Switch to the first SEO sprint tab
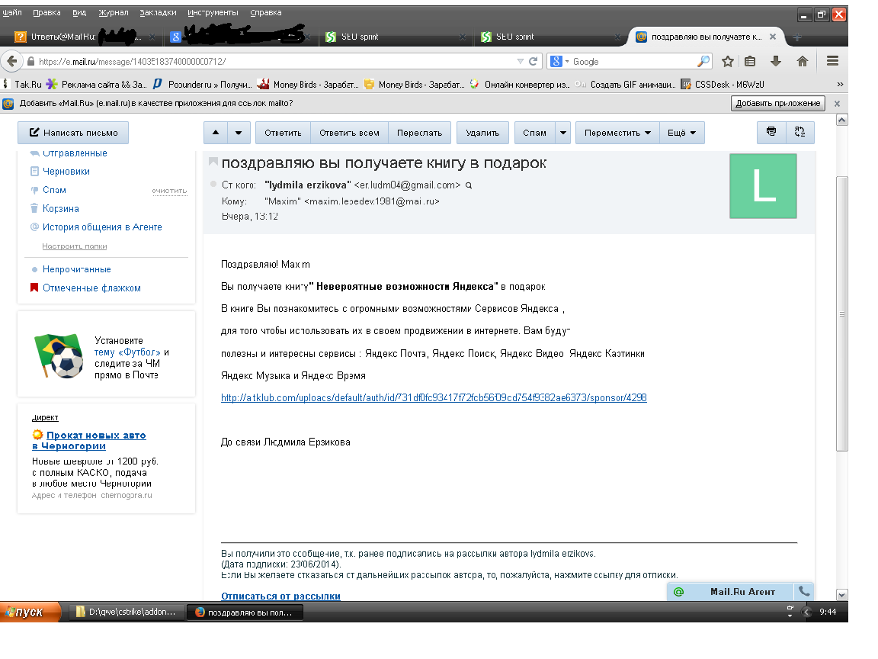The width and height of the screenshot is (878, 659). click(395, 37)
